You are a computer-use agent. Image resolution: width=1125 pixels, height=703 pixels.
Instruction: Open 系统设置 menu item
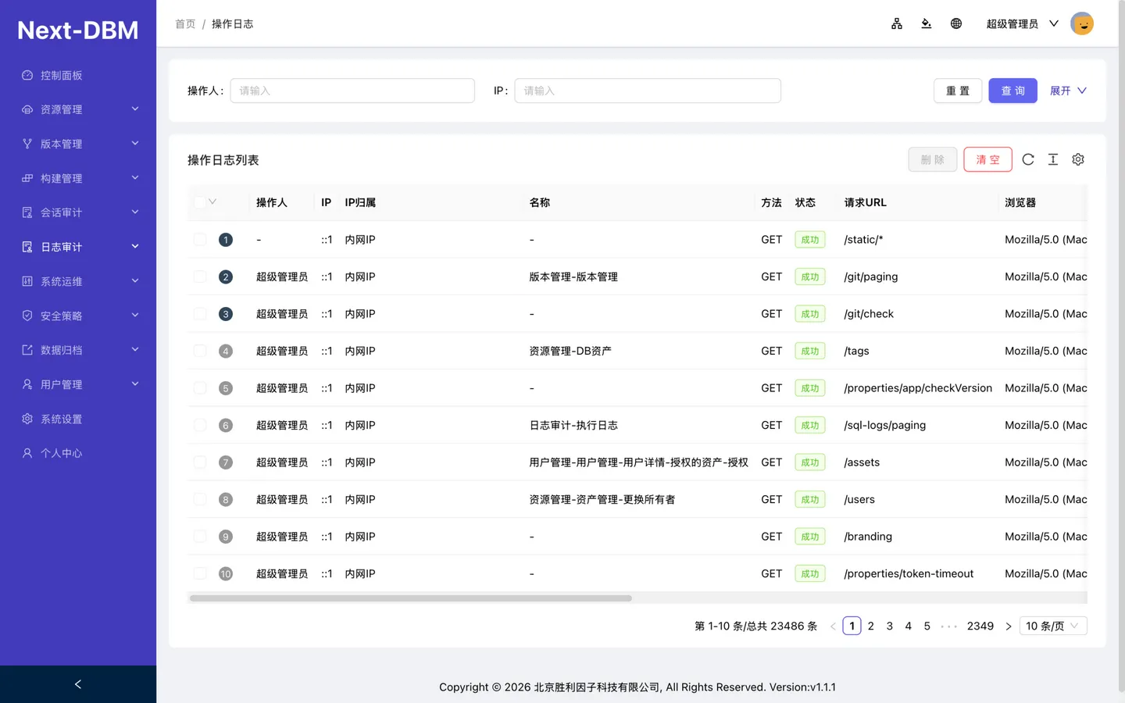pyautogui.click(x=78, y=419)
